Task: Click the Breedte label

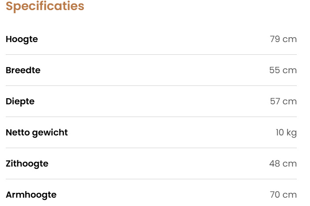Action: pos(23,70)
